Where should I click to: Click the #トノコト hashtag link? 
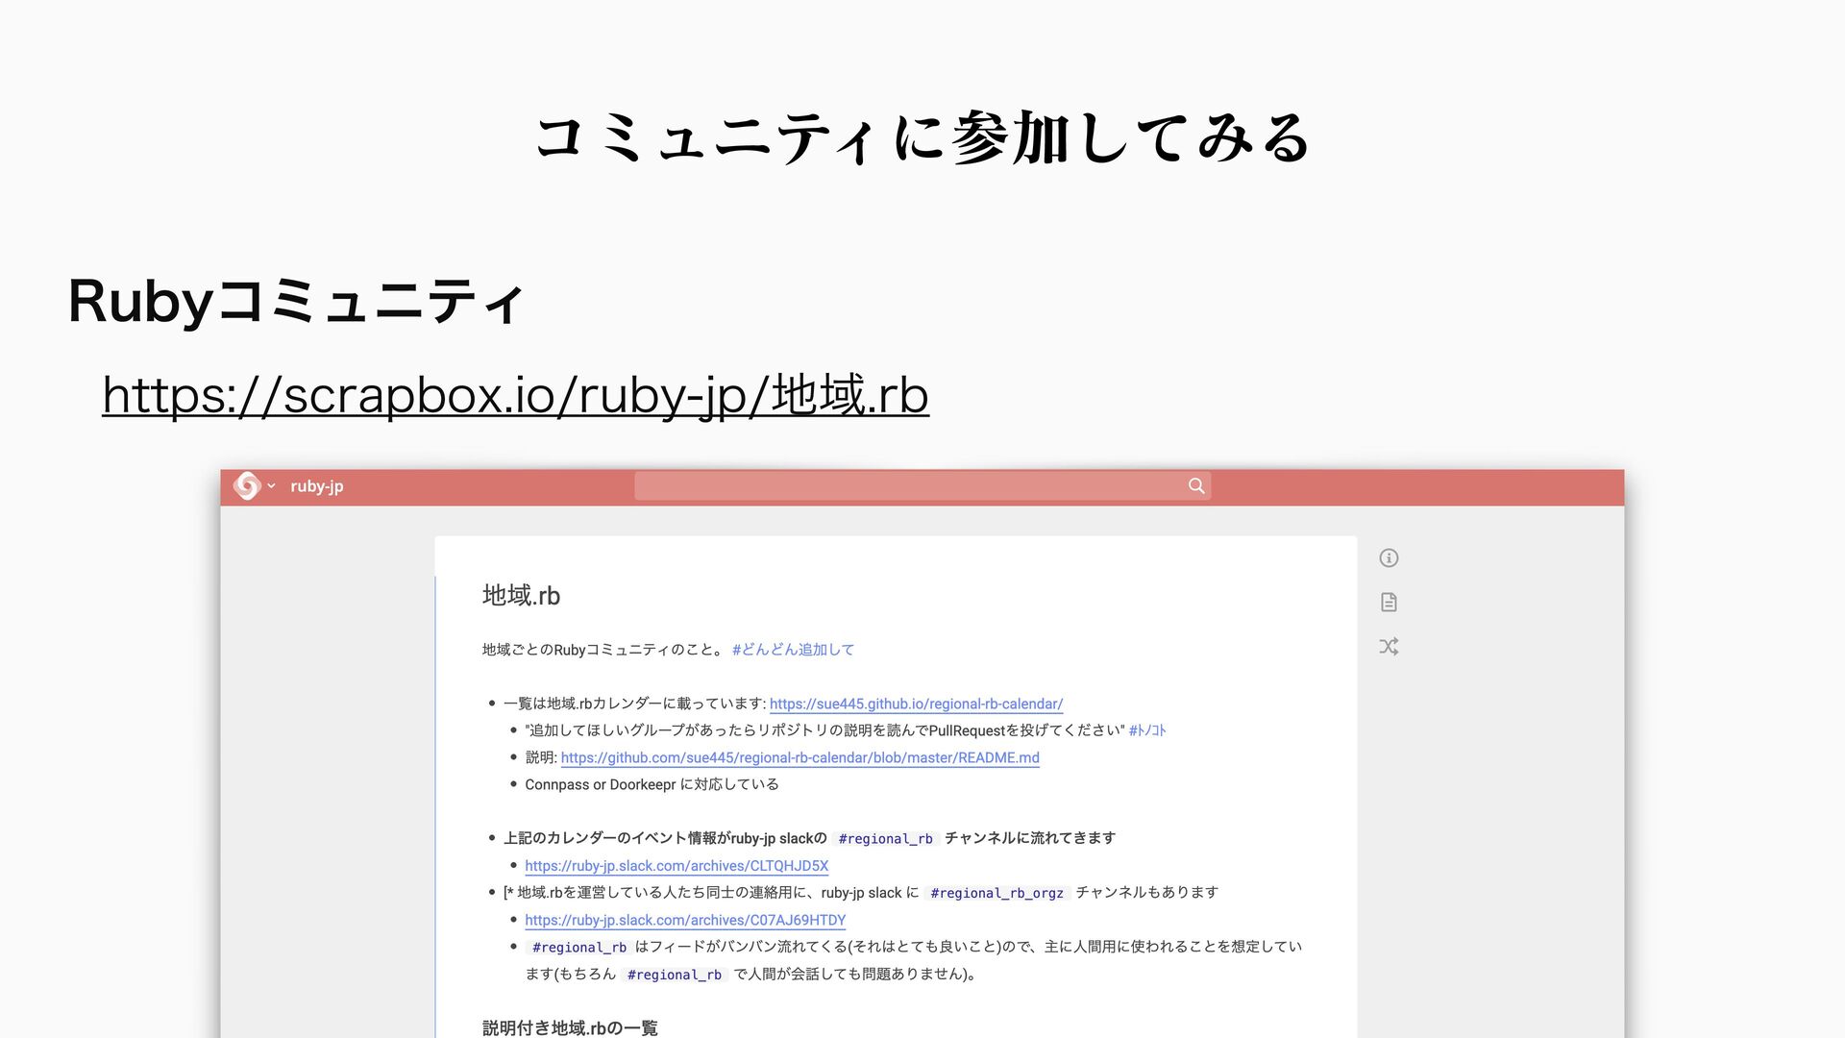pos(1146,730)
